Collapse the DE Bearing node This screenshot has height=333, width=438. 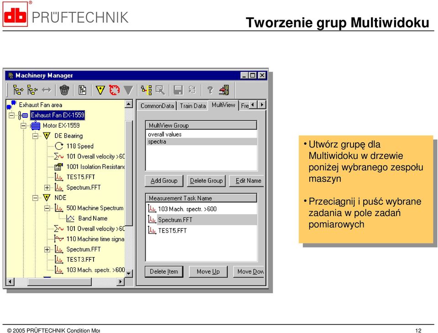tap(35, 136)
